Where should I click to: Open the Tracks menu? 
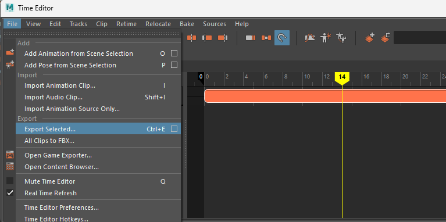pyautogui.click(x=79, y=24)
